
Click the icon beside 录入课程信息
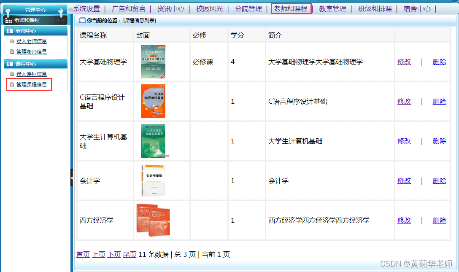pyautogui.click(x=12, y=74)
